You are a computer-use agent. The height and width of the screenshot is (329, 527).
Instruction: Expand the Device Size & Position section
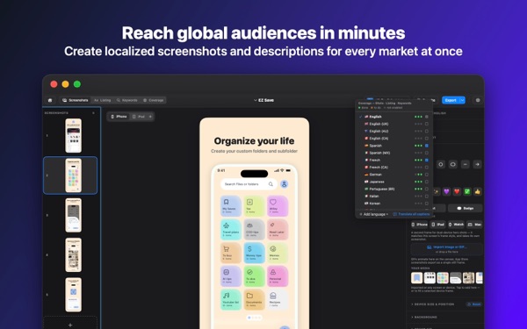point(434,304)
